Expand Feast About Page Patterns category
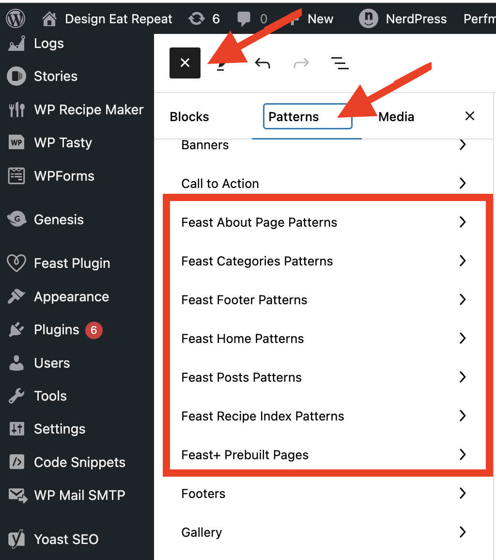The image size is (496, 560). pyautogui.click(x=259, y=222)
